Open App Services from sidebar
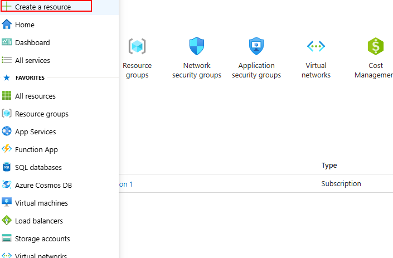The width and height of the screenshot is (393, 258). coord(35,132)
